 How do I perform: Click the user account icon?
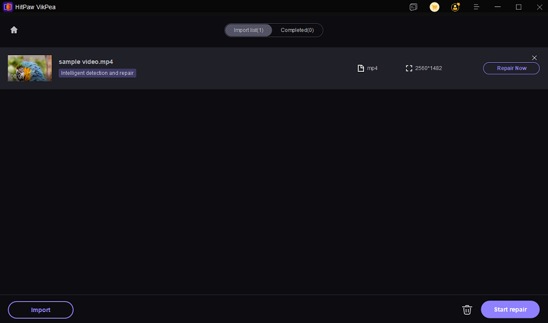tap(455, 7)
